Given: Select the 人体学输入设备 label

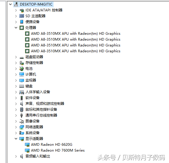Looking at the screenshot, I should pos(38,92).
